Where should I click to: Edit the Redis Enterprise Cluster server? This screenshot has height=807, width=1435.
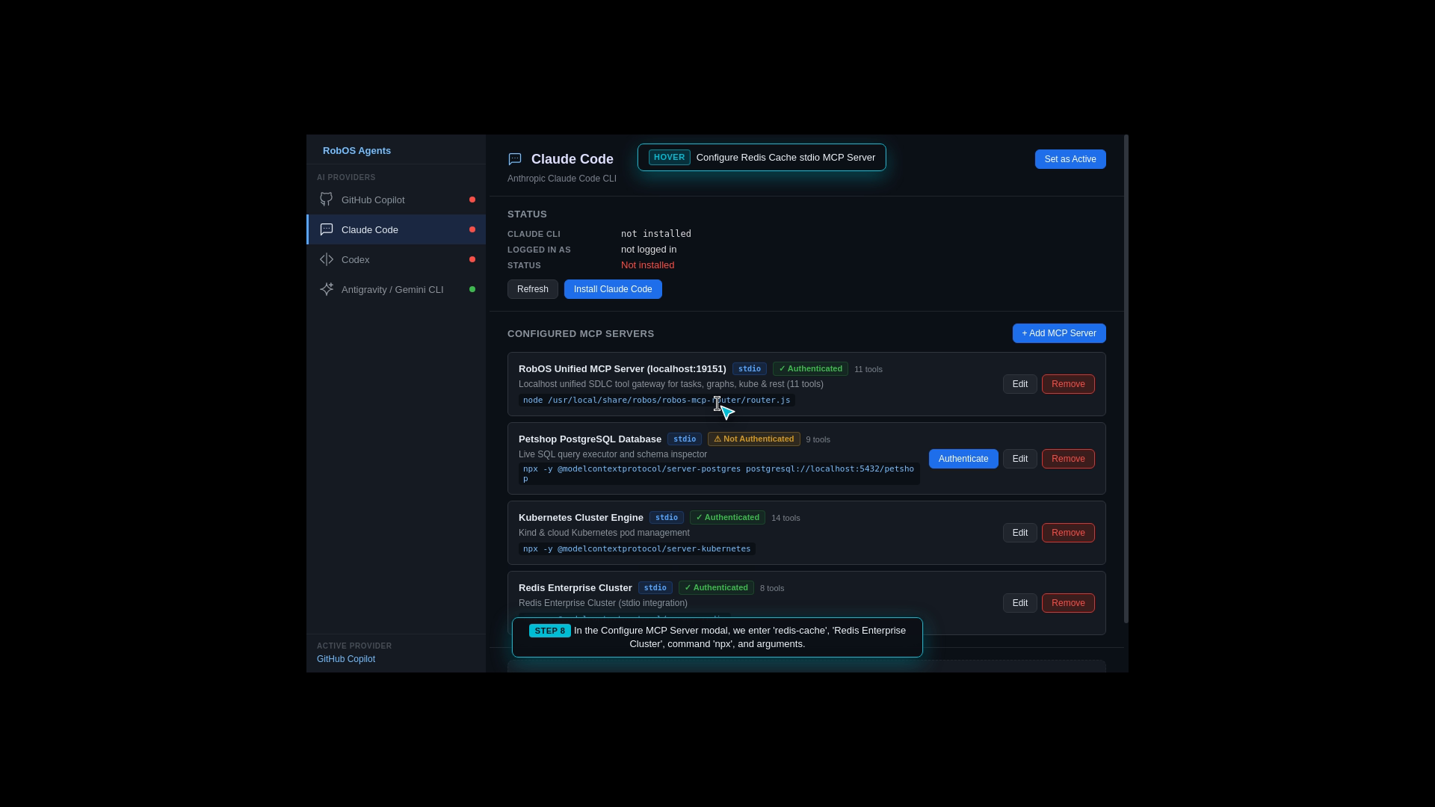[x=1020, y=603]
